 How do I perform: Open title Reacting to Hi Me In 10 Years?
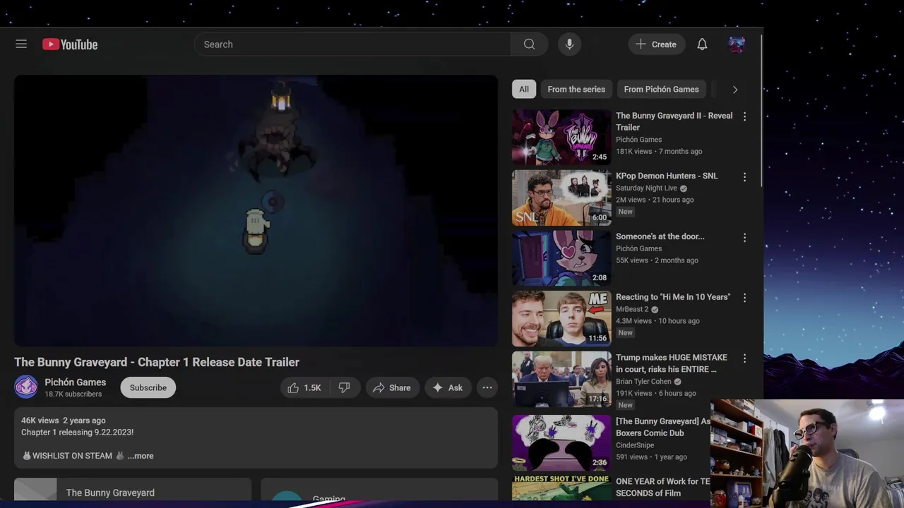673,297
